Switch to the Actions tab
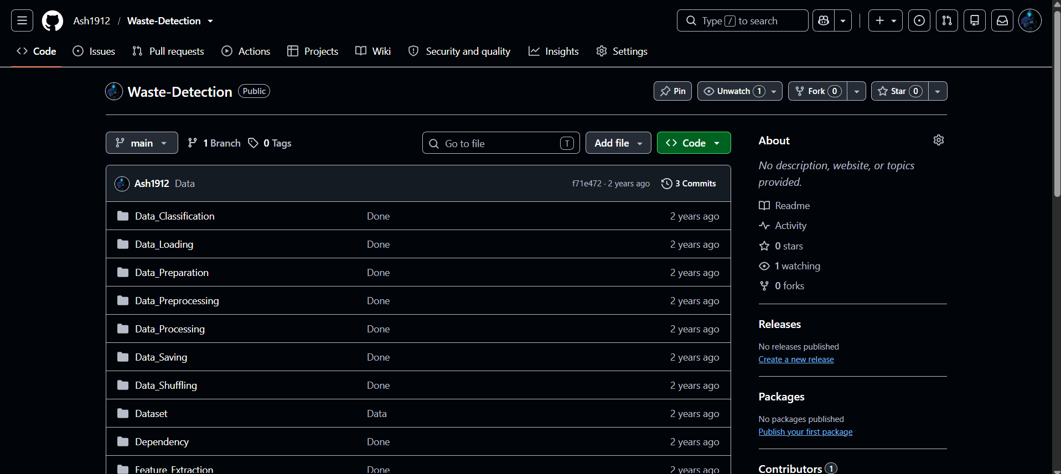 [x=246, y=51]
